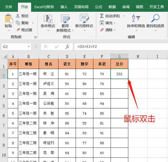
Task: Expand Conditional Formatting dropdown arrow
Action: tap(48, 30)
